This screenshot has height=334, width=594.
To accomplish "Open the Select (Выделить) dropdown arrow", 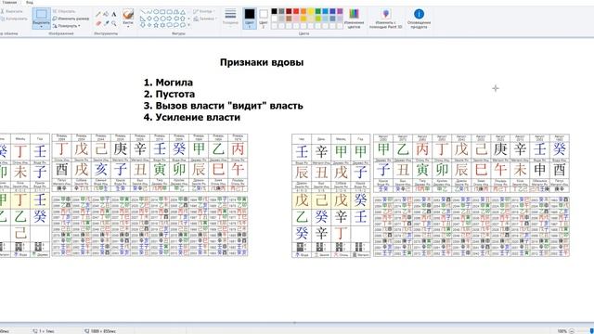I will tap(41, 26).
